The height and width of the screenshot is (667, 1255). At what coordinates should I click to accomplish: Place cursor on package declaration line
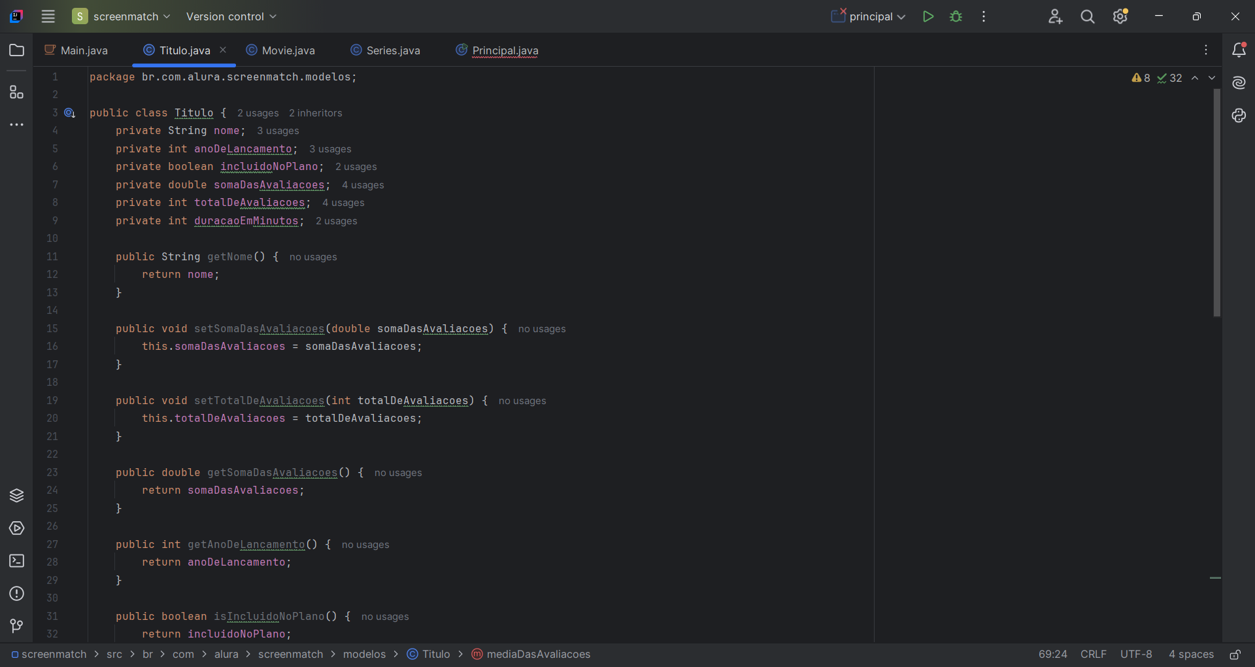tap(223, 77)
